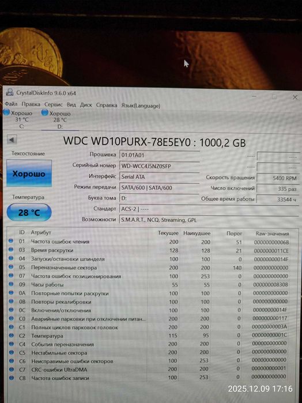This screenshot has height=403, width=302.
Task: Click raw value 0000000011CE
Action: [271, 251]
